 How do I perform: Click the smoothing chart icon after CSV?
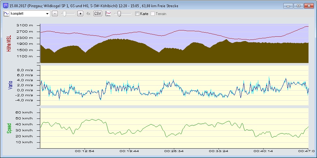point(108,14)
